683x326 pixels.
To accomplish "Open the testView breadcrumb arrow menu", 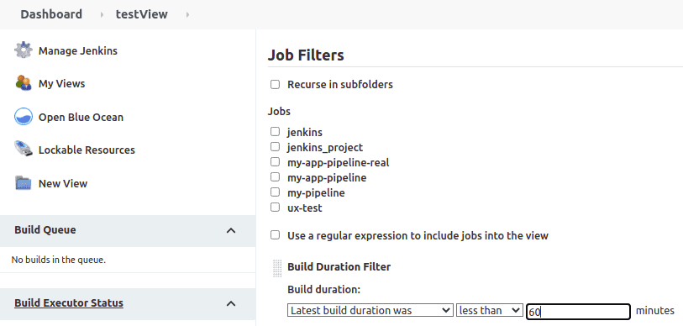I will click(187, 15).
